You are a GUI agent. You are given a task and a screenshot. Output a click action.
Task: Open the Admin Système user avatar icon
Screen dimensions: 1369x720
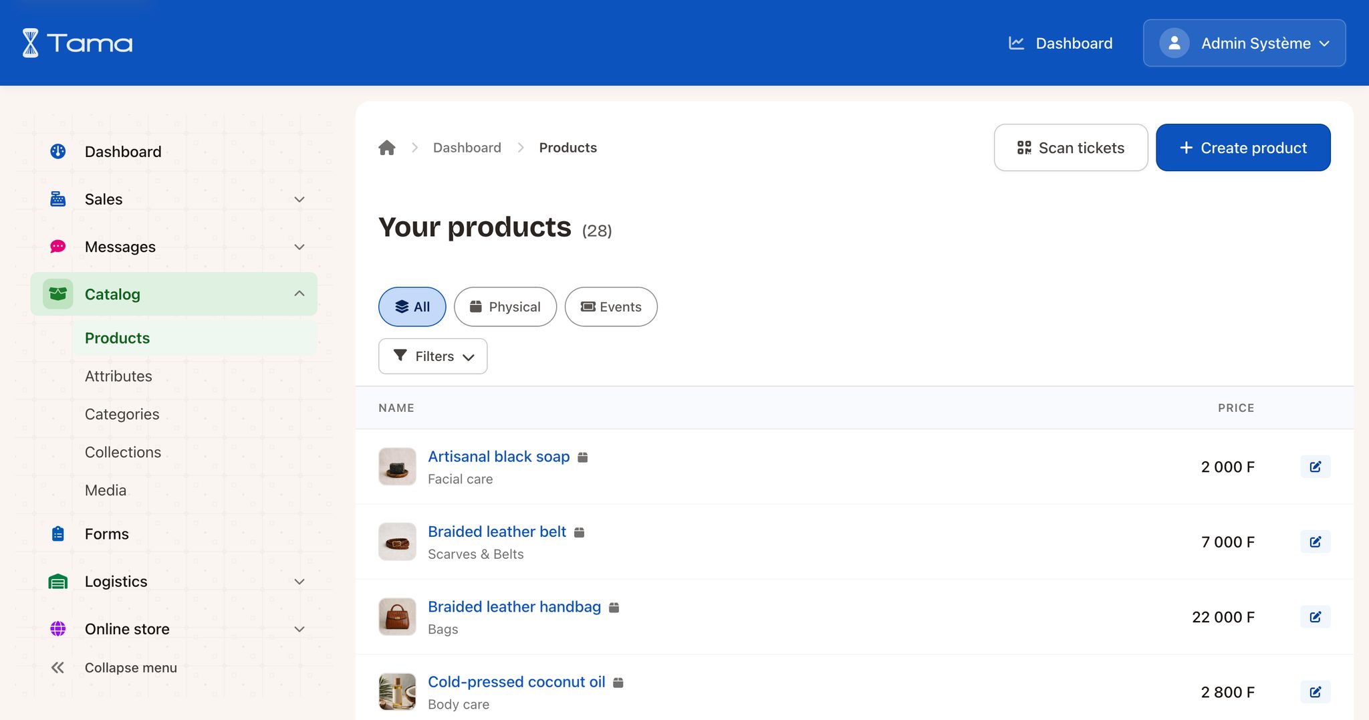(1174, 43)
